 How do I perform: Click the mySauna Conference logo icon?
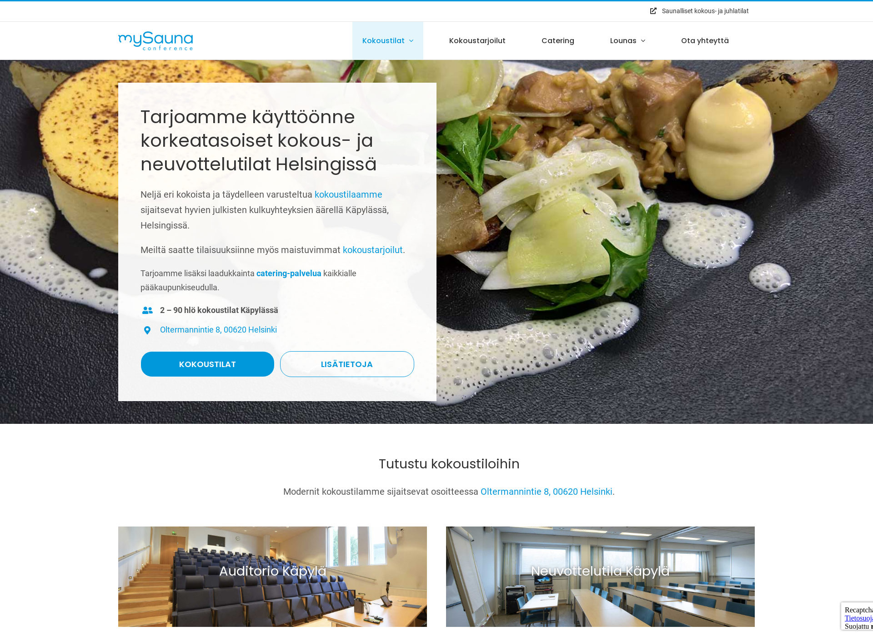point(155,40)
